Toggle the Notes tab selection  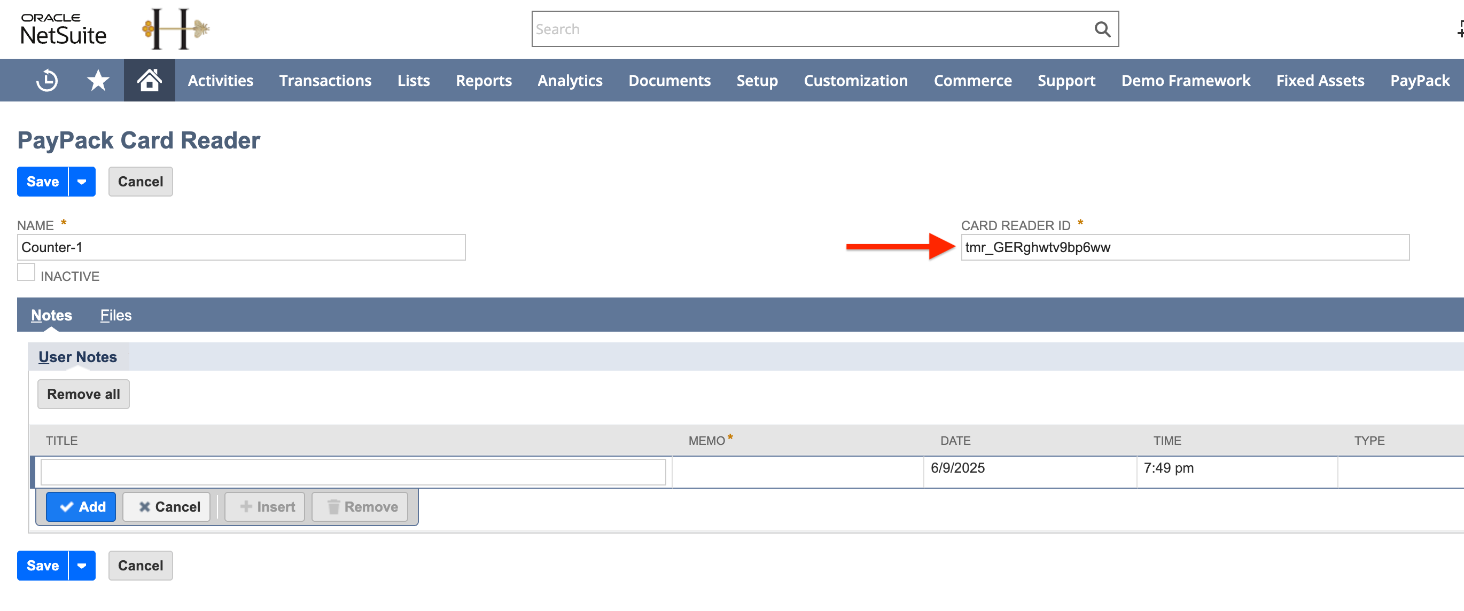51,315
